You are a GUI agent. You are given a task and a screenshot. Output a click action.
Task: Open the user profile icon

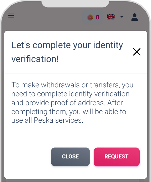click(x=135, y=17)
